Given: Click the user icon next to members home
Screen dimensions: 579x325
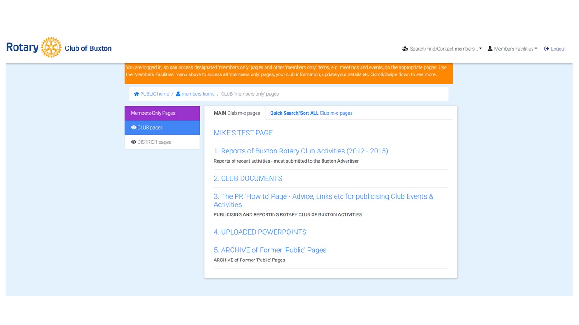Looking at the screenshot, I should [x=178, y=94].
